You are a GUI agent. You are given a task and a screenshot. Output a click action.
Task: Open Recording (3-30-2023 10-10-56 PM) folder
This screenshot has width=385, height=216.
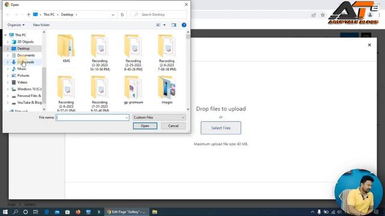[x=100, y=53]
